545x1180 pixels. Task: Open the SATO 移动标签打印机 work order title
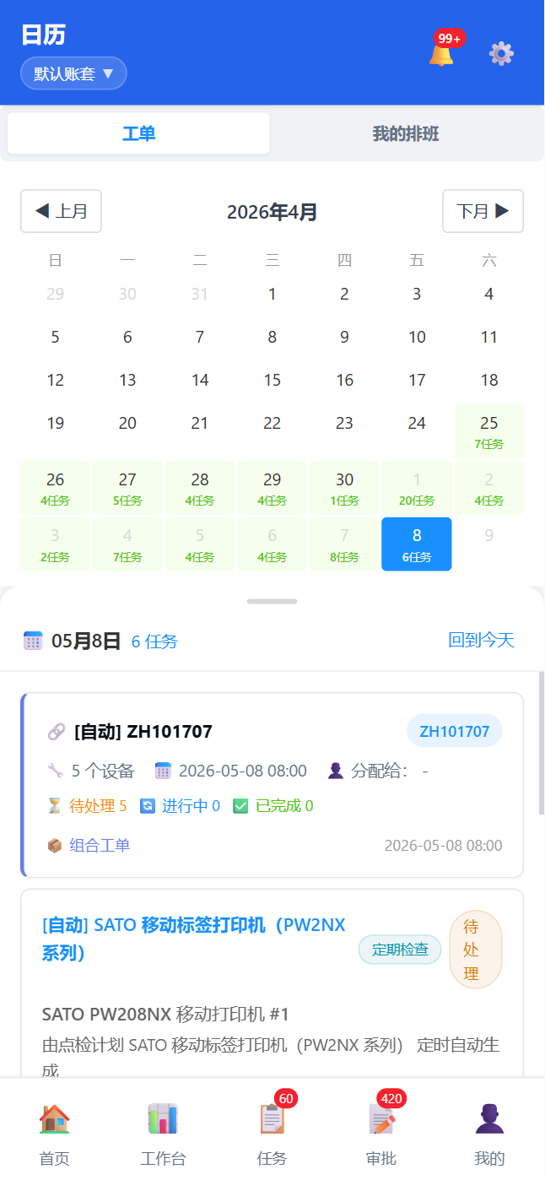click(194, 939)
